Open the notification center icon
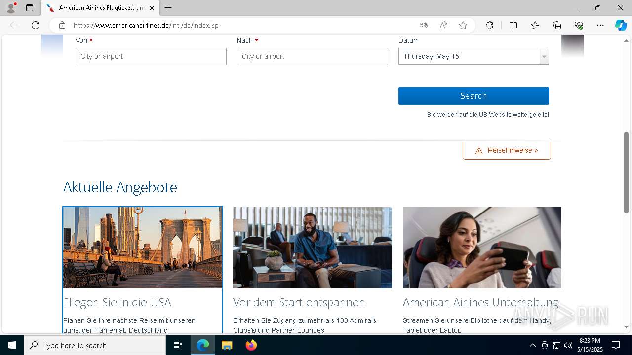The image size is (632, 355). (616, 345)
